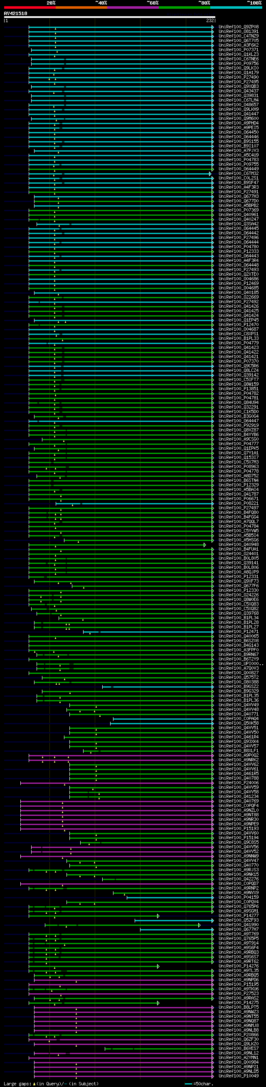The height and width of the screenshot is (1087, 266).
Task: Select the UniRef100_P27491 label
Action: 239,192
